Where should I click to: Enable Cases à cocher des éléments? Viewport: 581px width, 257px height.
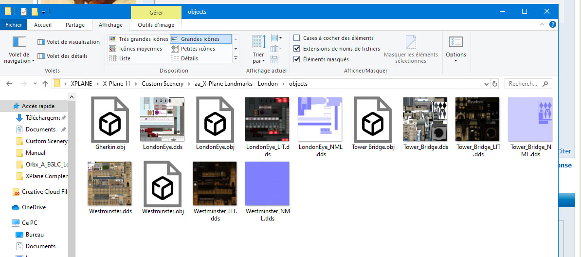tap(296, 38)
